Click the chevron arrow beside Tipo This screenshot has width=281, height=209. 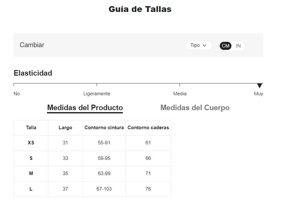[x=205, y=46]
